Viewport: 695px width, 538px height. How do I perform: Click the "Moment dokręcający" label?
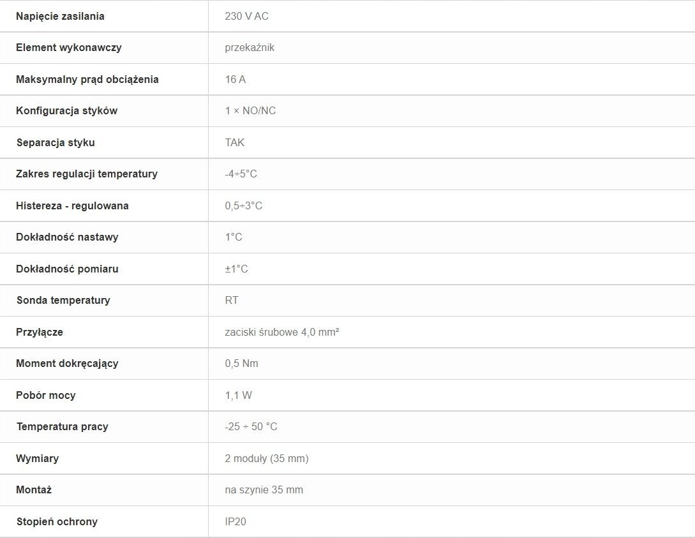pyautogui.click(x=67, y=363)
